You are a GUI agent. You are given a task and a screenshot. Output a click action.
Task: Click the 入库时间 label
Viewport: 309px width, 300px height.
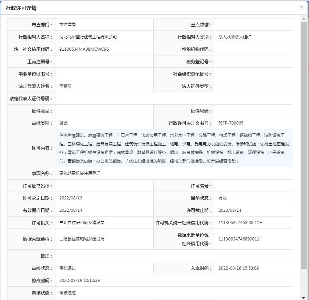(x=201, y=268)
